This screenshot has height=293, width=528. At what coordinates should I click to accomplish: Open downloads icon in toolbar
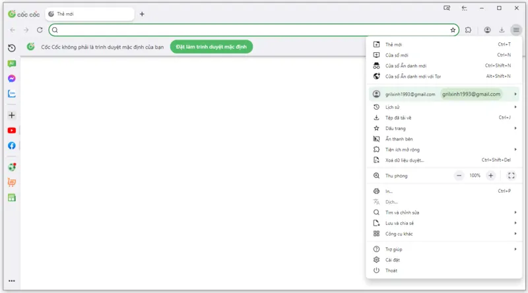tap(502, 30)
